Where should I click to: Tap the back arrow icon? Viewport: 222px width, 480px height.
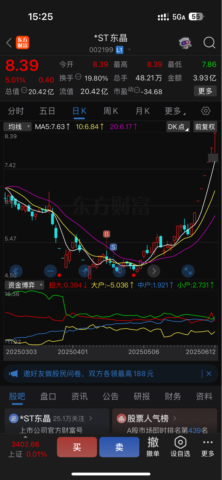point(9,43)
